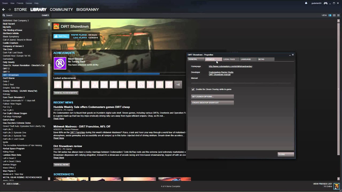342x192 pixels.
Task: Select Fallout: New Vegas in list
Action: click(x=12, y=104)
